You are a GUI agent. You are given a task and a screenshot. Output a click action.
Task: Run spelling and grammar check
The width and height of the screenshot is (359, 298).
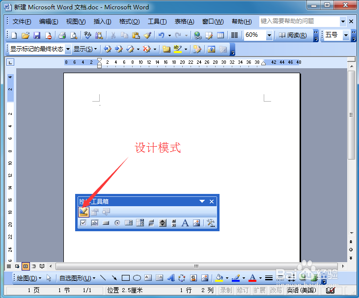[x=87, y=35]
